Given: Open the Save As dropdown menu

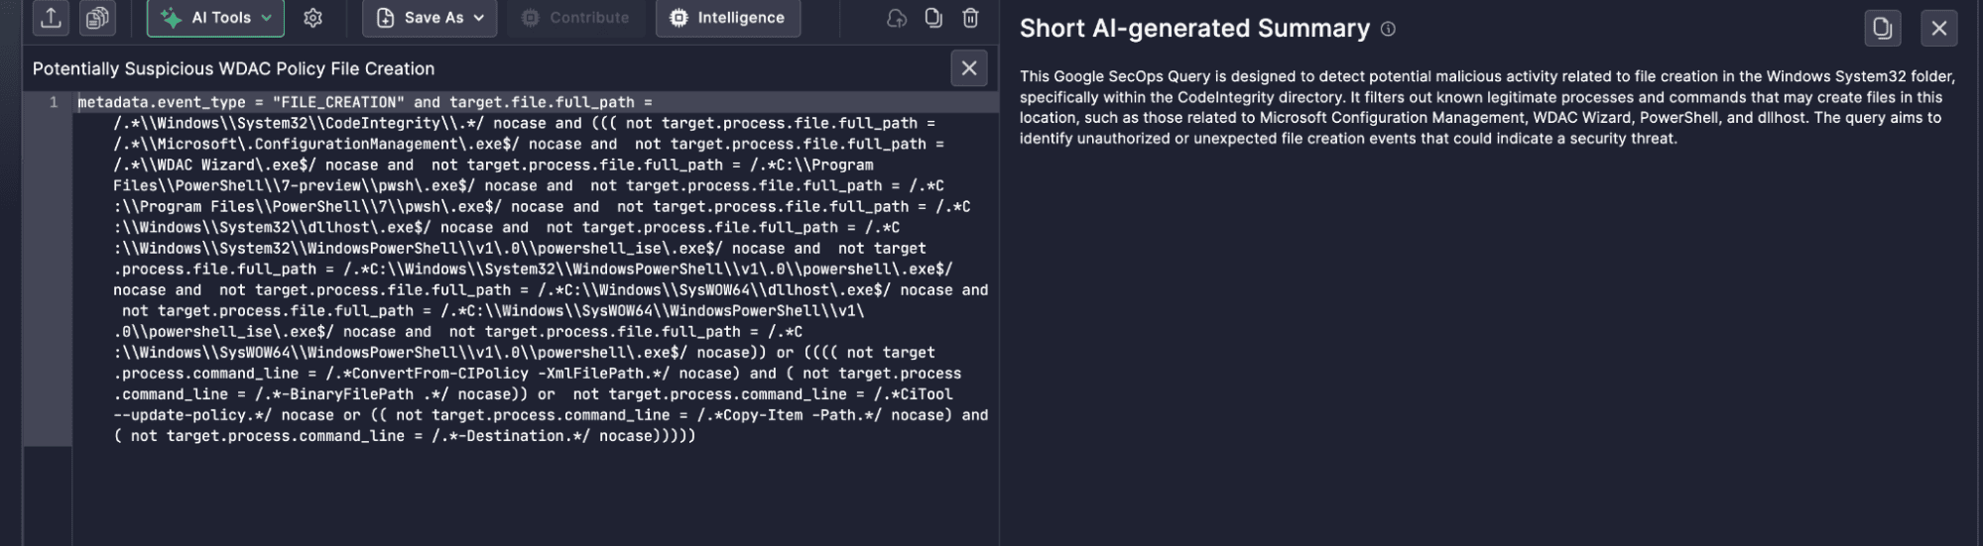Looking at the screenshot, I should pos(430,18).
